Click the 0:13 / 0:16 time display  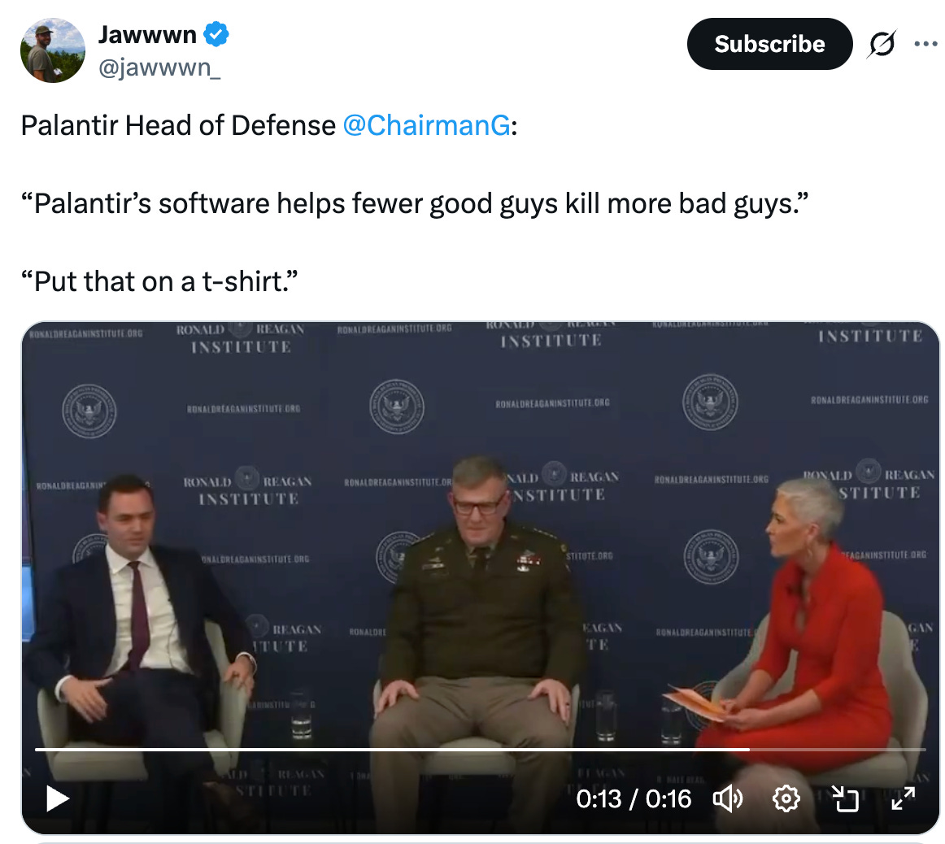pos(634,798)
